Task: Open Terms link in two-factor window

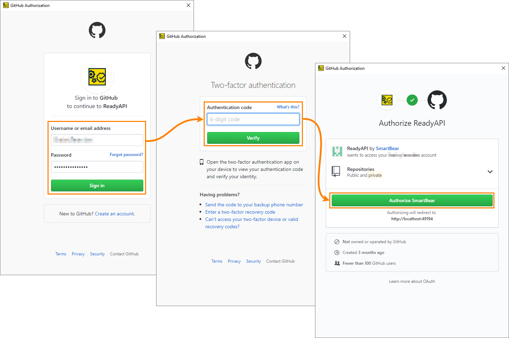Action: click(x=217, y=261)
